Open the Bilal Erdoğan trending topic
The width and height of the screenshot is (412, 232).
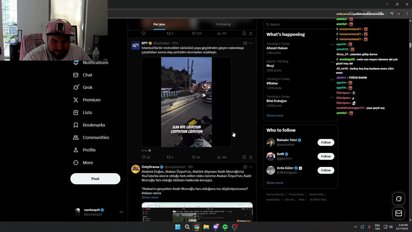tap(276, 101)
